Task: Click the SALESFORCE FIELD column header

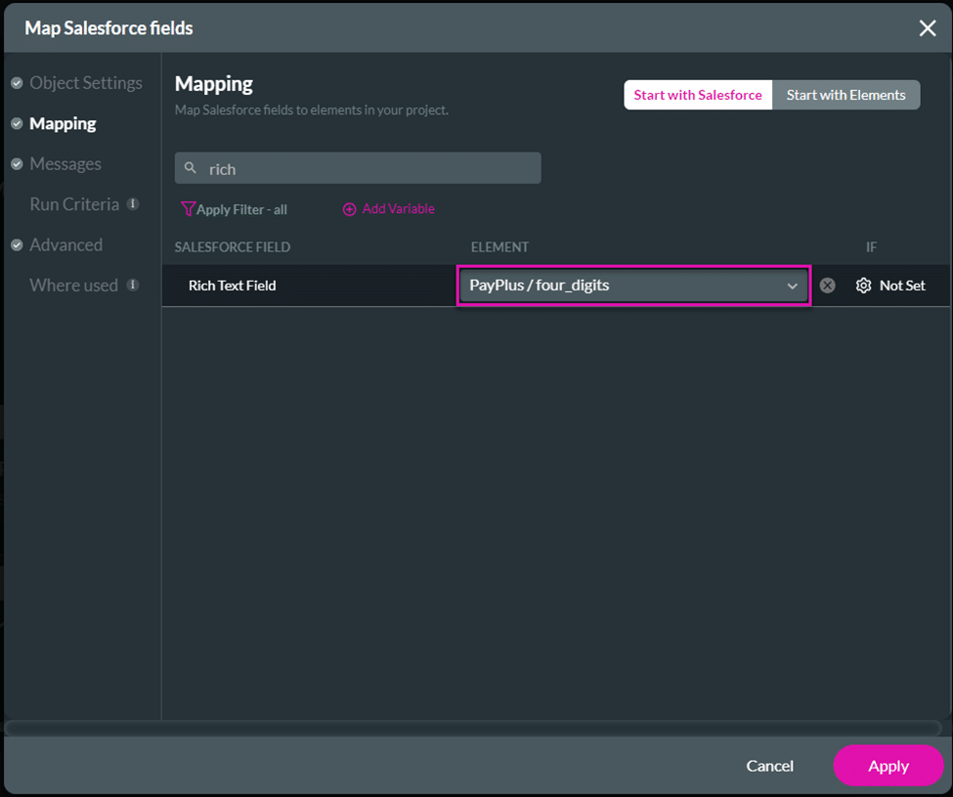Action: point(233,246)
